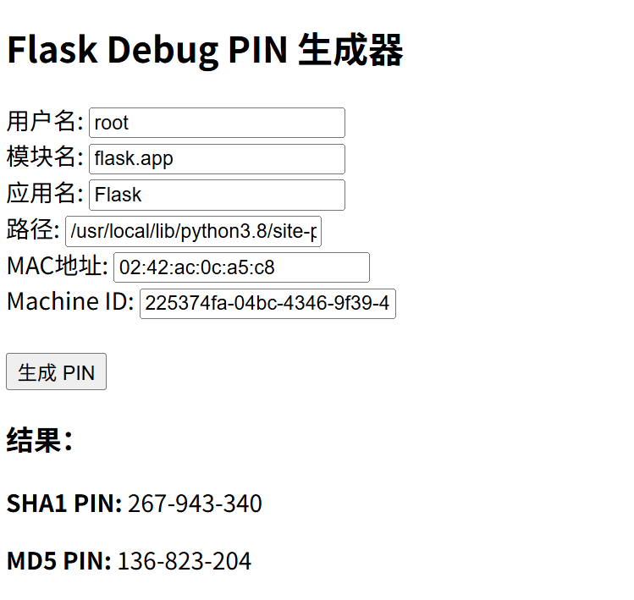The image size is (634, 600).
Task: Focus the 模块名 field with flask.app
Action: 217,159
